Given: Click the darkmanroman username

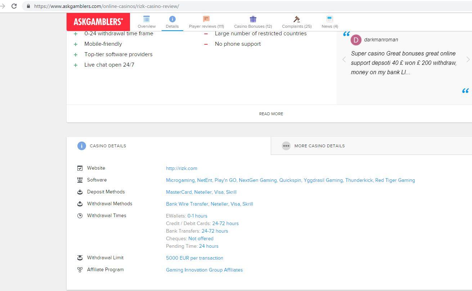Looking at the screenshot, I should (381, 40).
